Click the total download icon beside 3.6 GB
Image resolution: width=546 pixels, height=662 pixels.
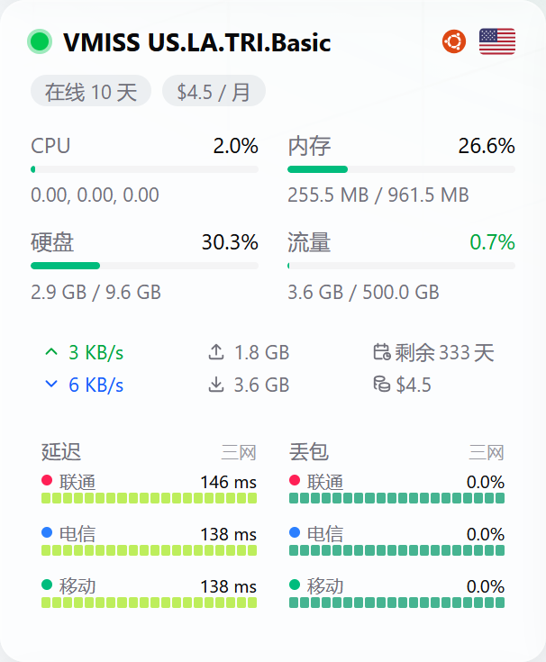point(216,385)
